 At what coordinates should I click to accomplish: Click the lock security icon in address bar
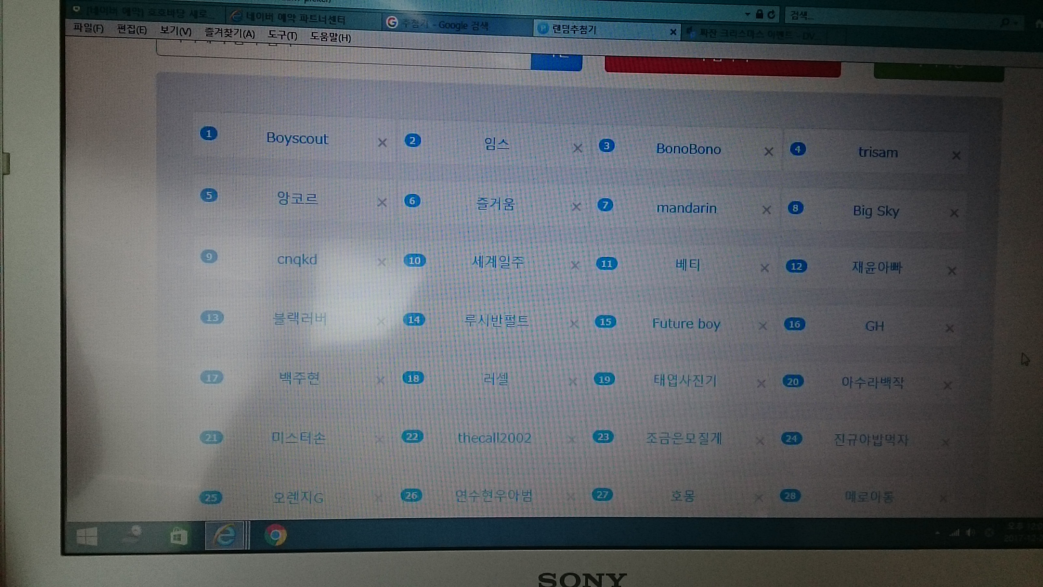point(759,15)
